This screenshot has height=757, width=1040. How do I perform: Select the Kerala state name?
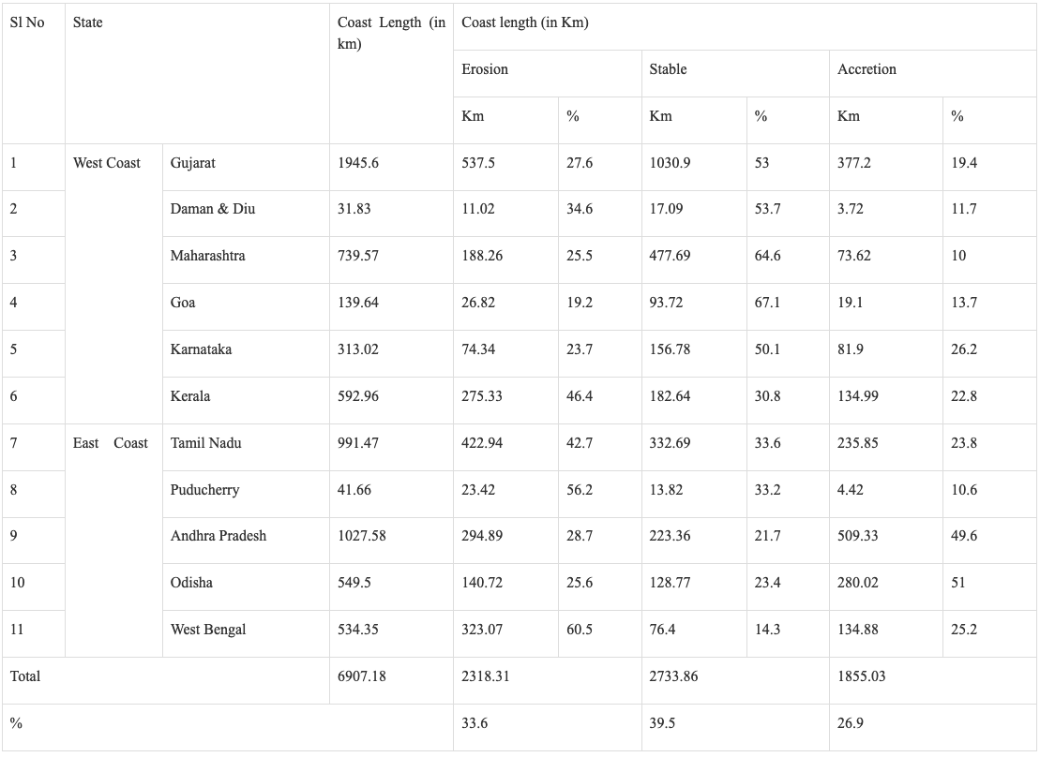click(190, 396)
